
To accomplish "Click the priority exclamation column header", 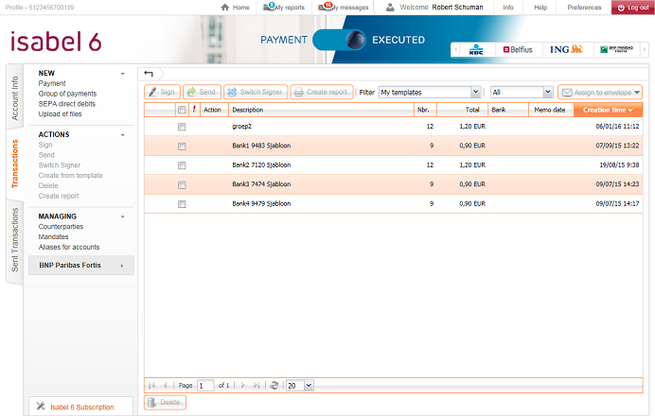I will tap(194, 110).
